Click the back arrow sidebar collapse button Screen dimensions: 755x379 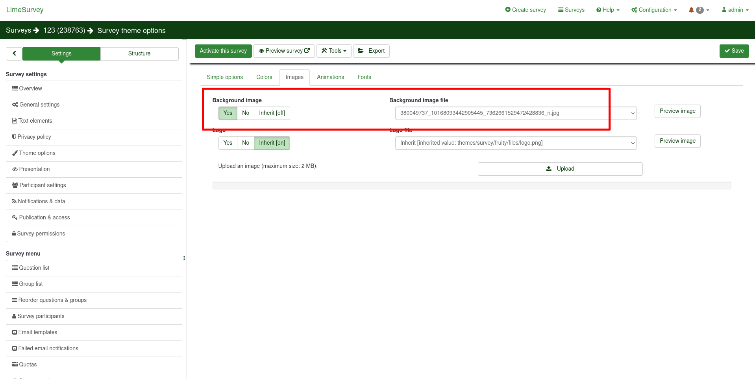coord(14,53)
